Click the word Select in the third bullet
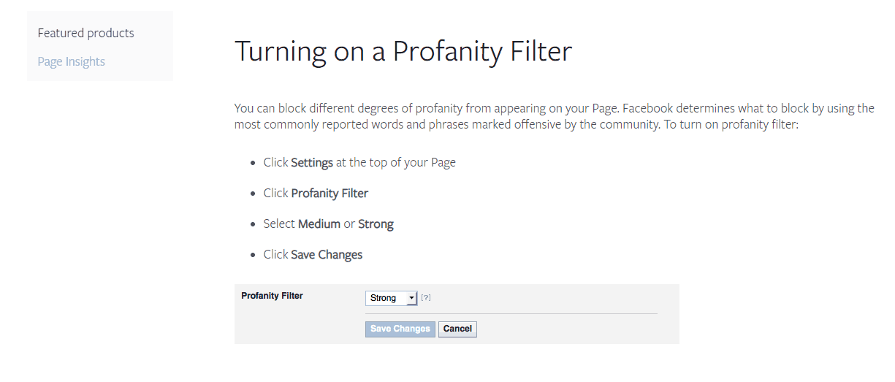Image resolution: width=895 pixels, height=382 pixels. pyautogui.click(x=279, y=224)
